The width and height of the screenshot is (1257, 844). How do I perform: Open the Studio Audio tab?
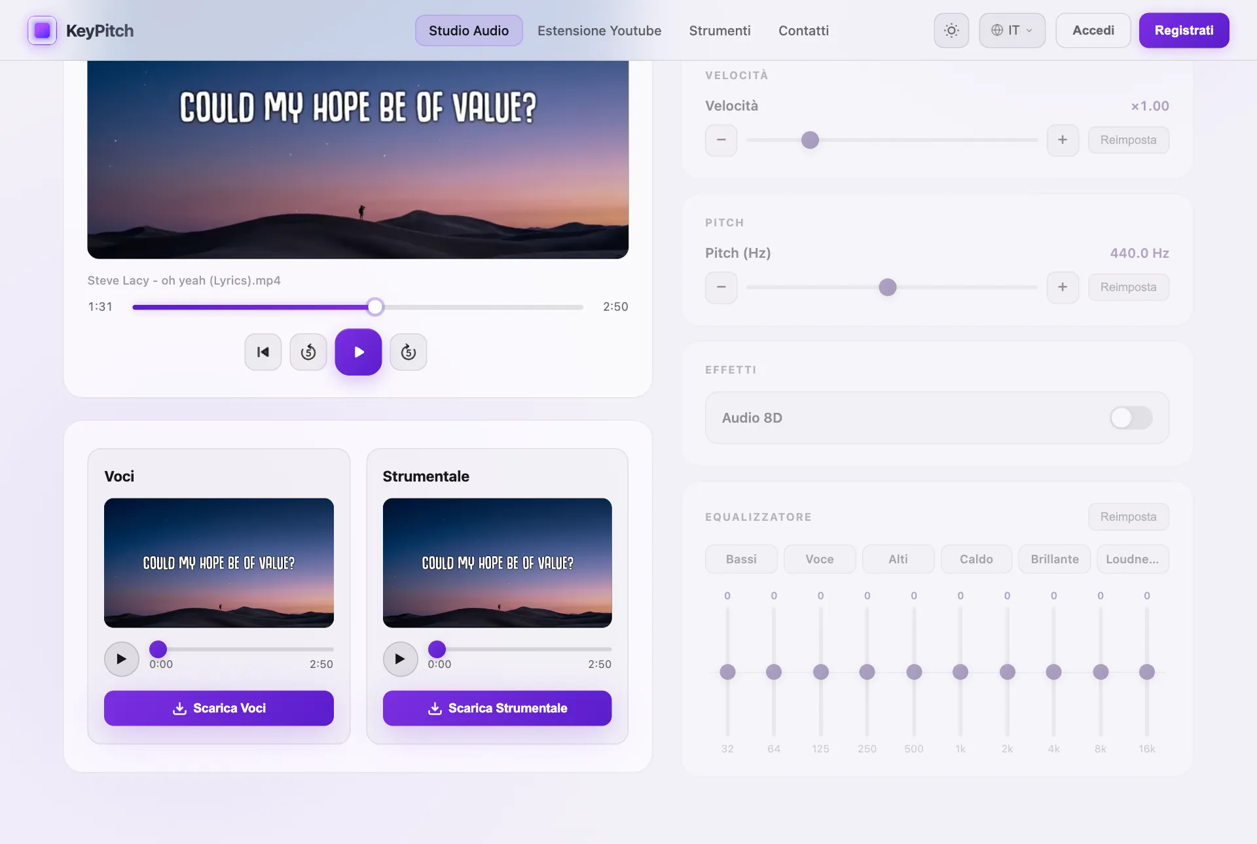point(469,31)
